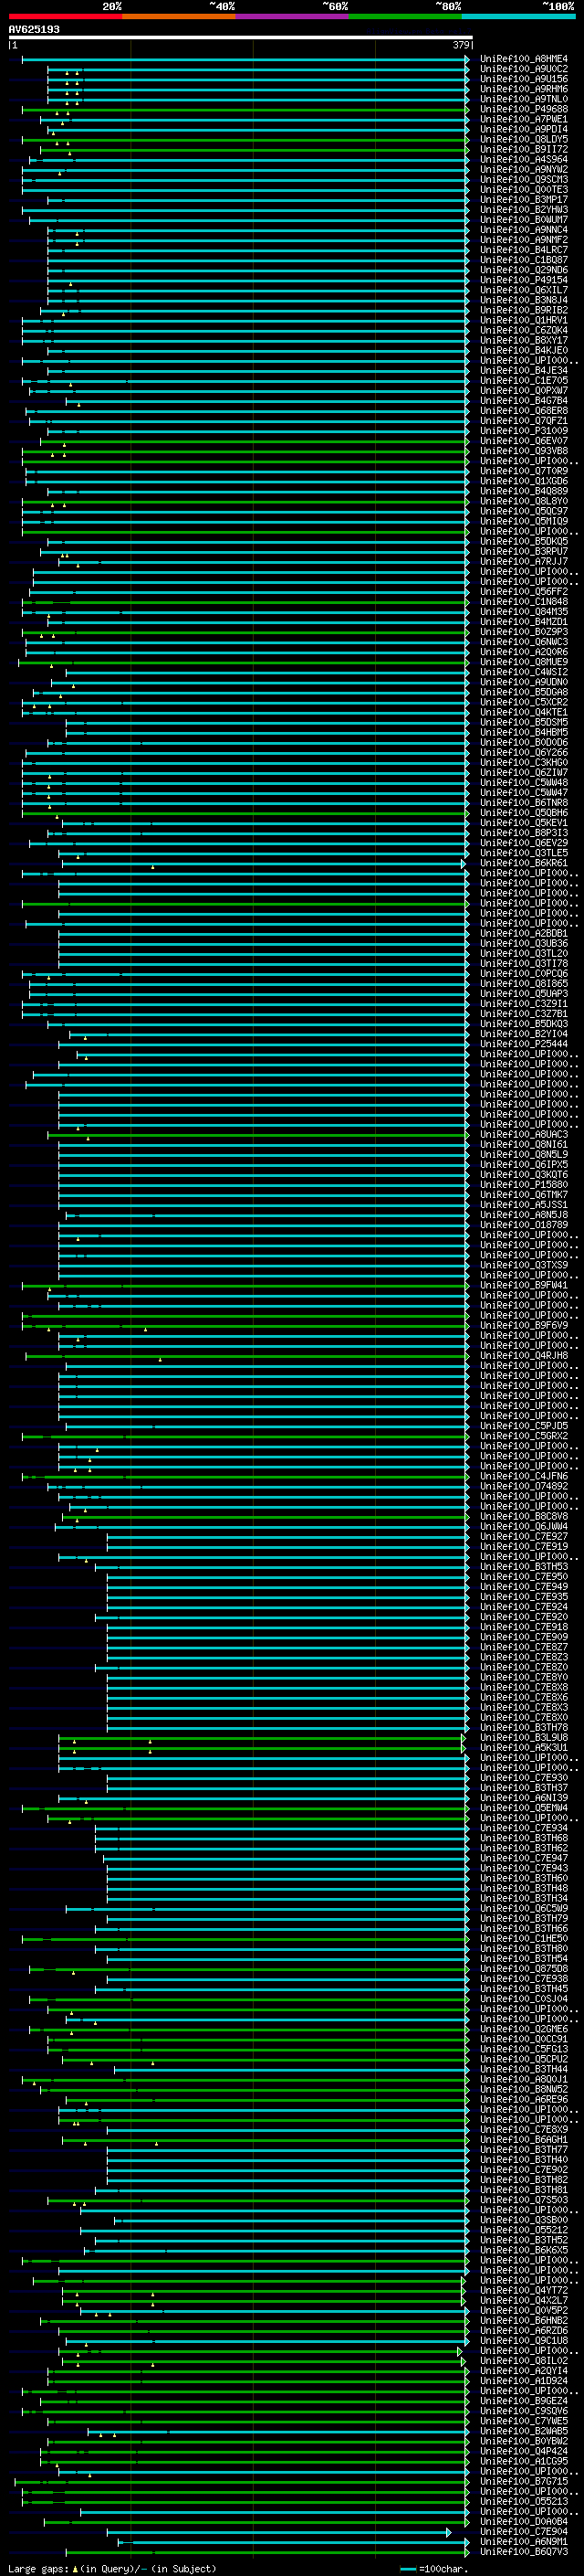Click the green alignment bar for UniRef100_B3L9U8
Screen dimensions: 584x2576
coord(263,1738)
